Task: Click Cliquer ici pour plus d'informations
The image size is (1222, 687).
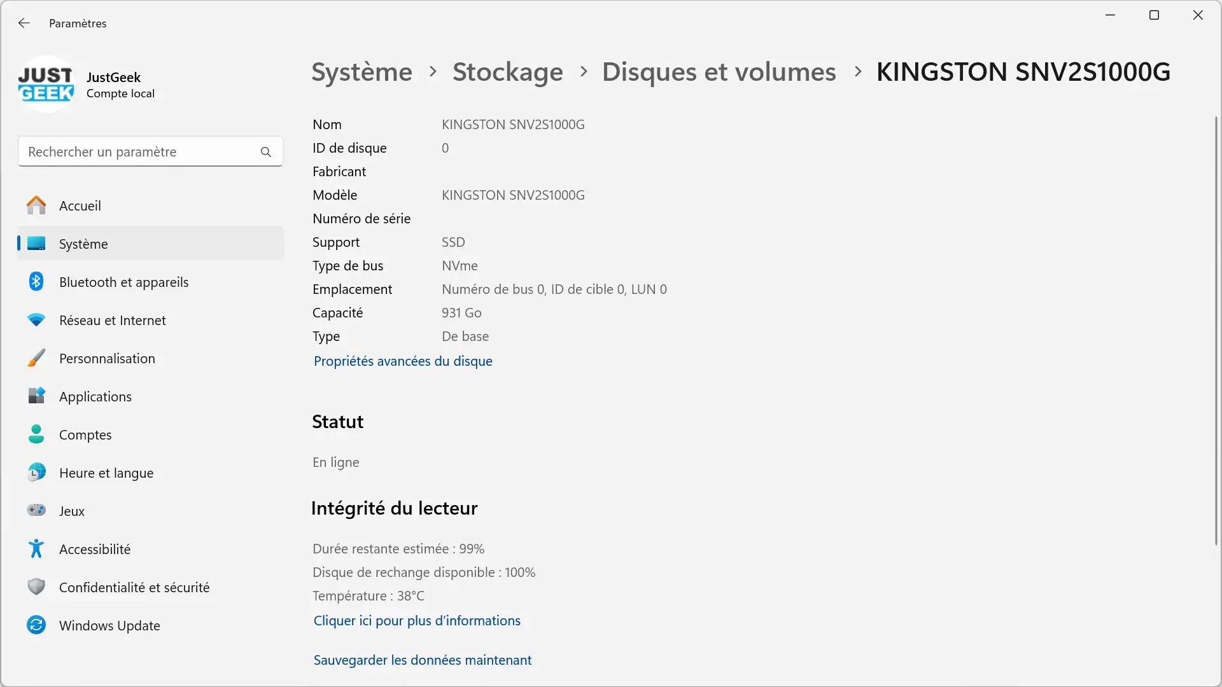Action: 417,620
